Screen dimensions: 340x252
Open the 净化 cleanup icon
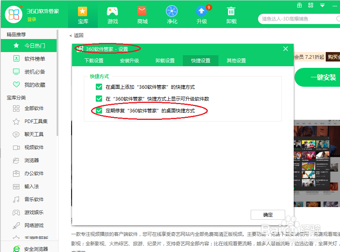(x=172, y=15)
